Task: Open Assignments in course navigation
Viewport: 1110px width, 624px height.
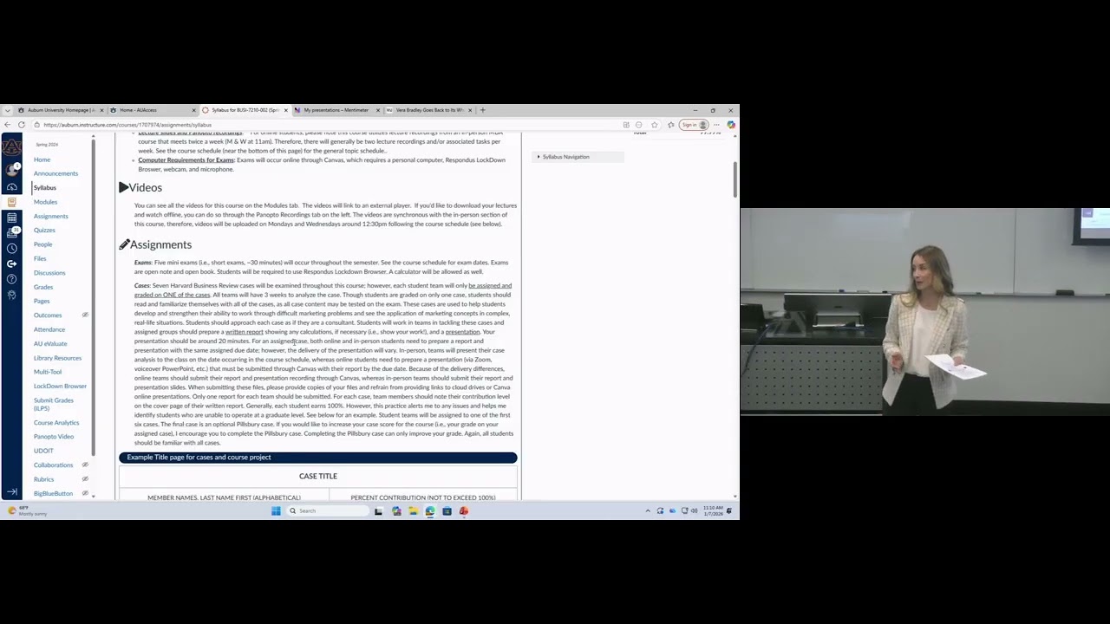Action: click(x=50, y=216)
